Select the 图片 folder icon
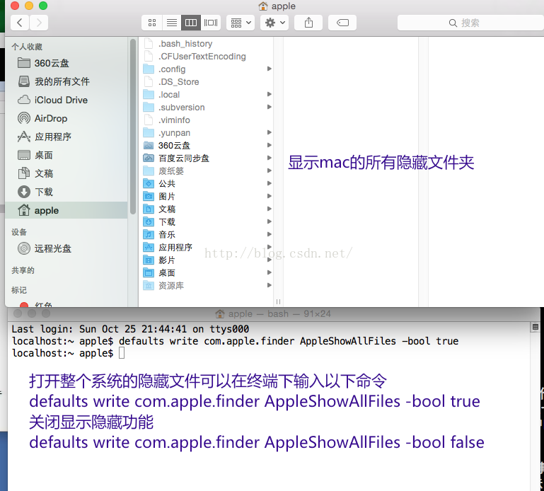 click(x=149, y=197)
